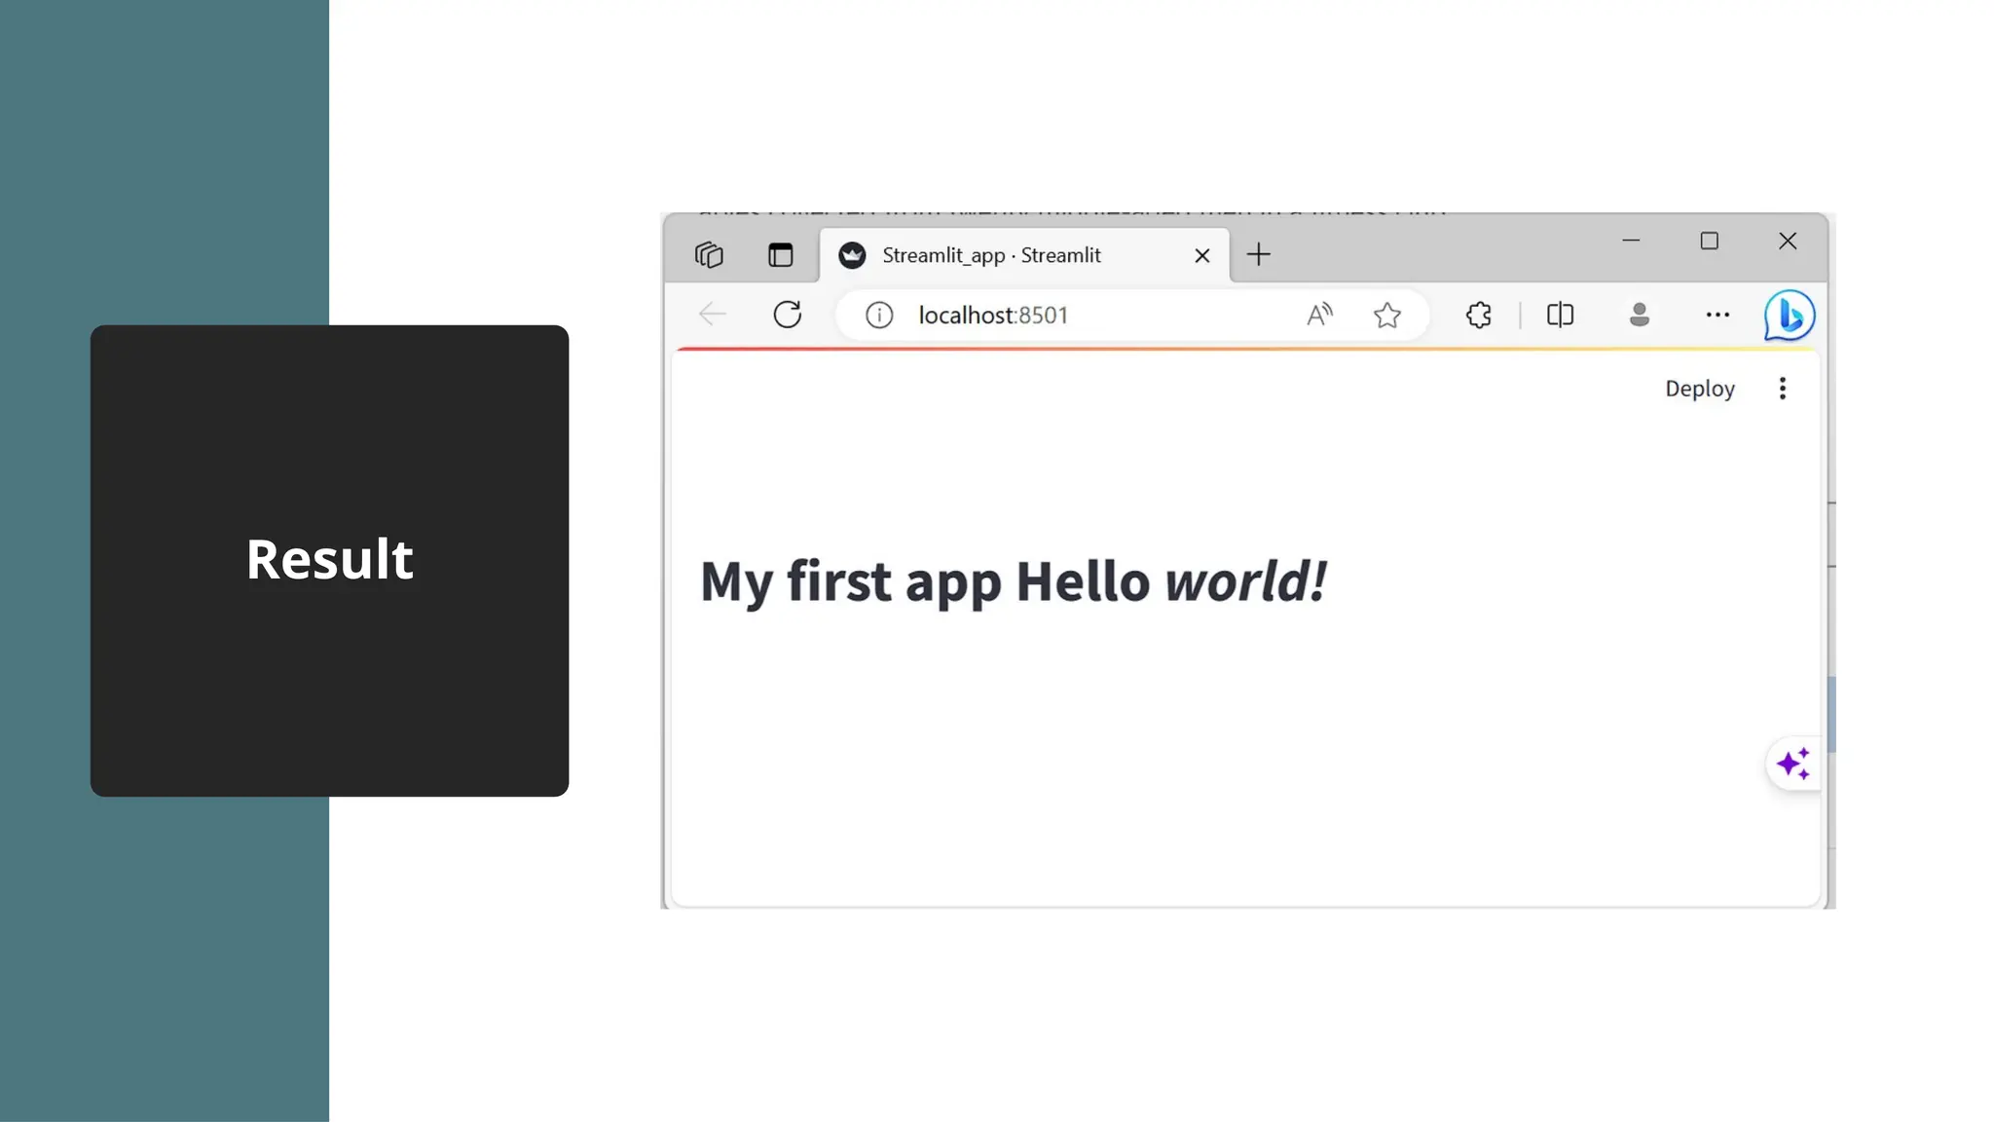This screenshot has width=1994, height=1122.
Task: Open a new tab with plus
Action: pyautogui.click(x=1258, y=255)
